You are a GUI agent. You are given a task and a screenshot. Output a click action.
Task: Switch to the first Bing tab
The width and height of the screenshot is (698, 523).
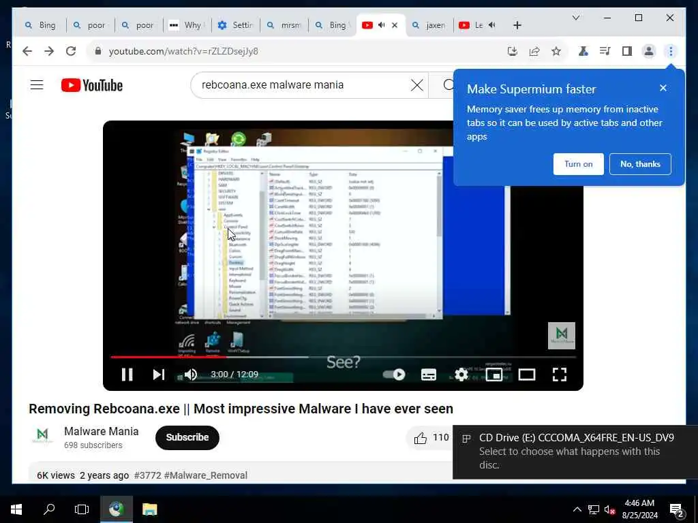click(40, 25)
